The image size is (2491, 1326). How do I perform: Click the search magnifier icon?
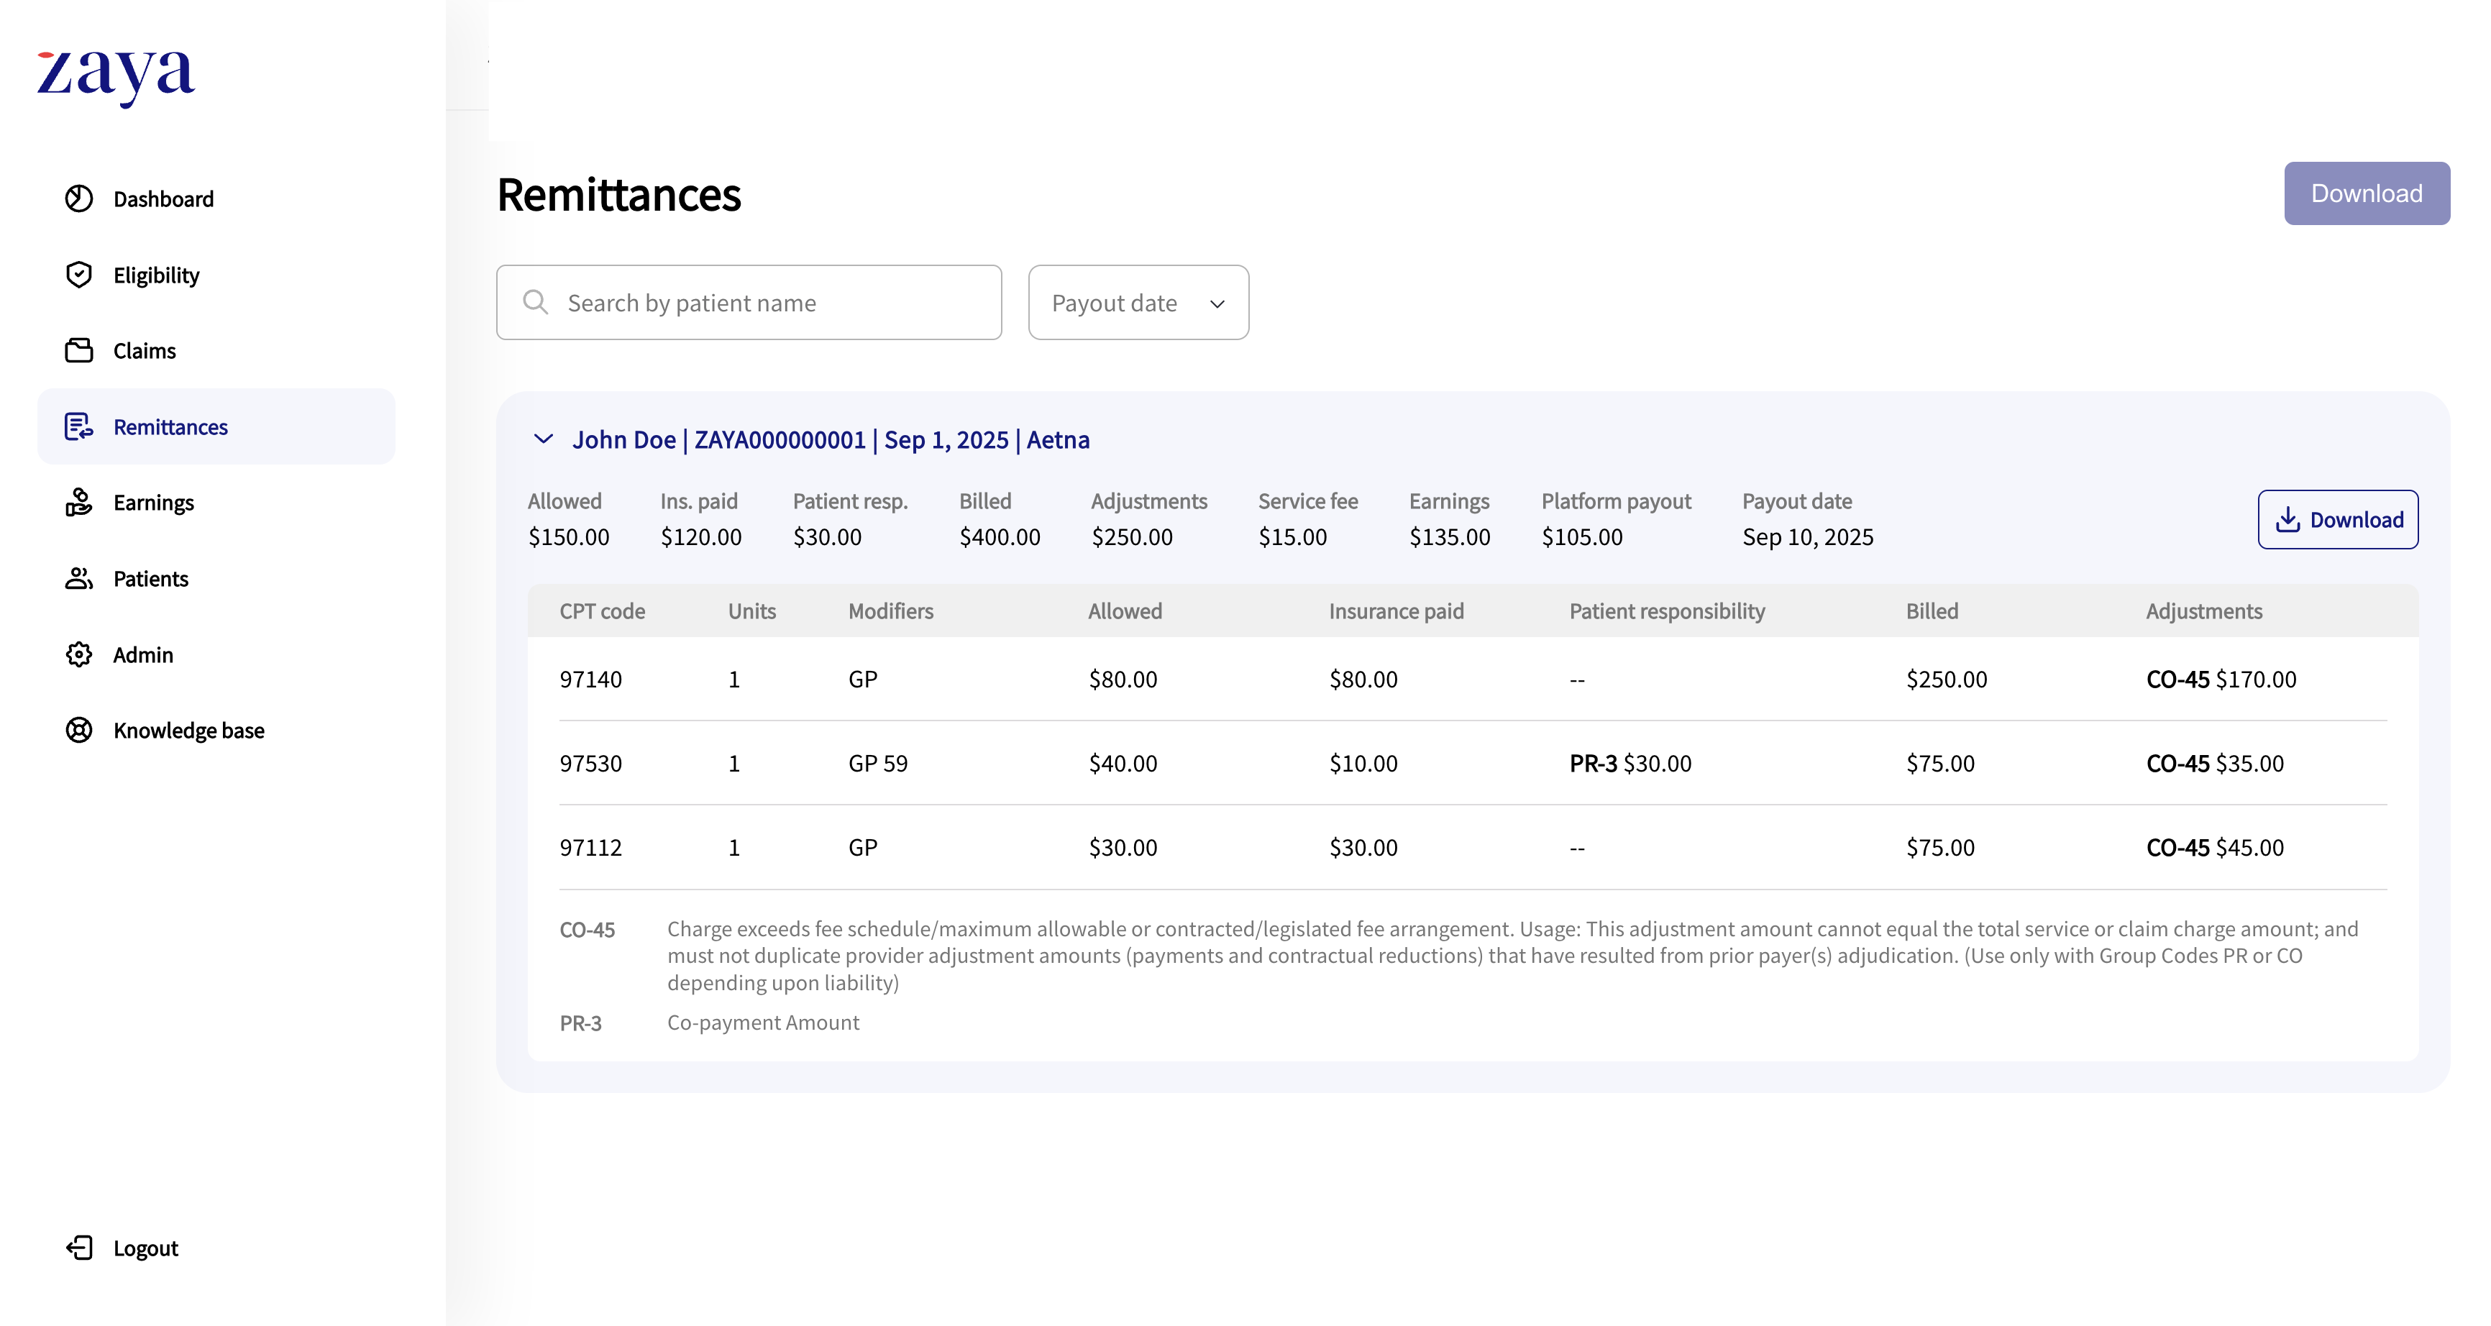pyautogui.click(x=535, y=303)
